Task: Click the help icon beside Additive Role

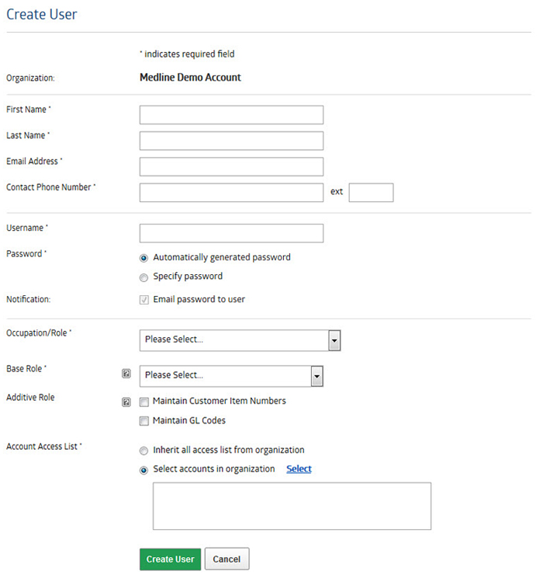Action: point(126,402)
